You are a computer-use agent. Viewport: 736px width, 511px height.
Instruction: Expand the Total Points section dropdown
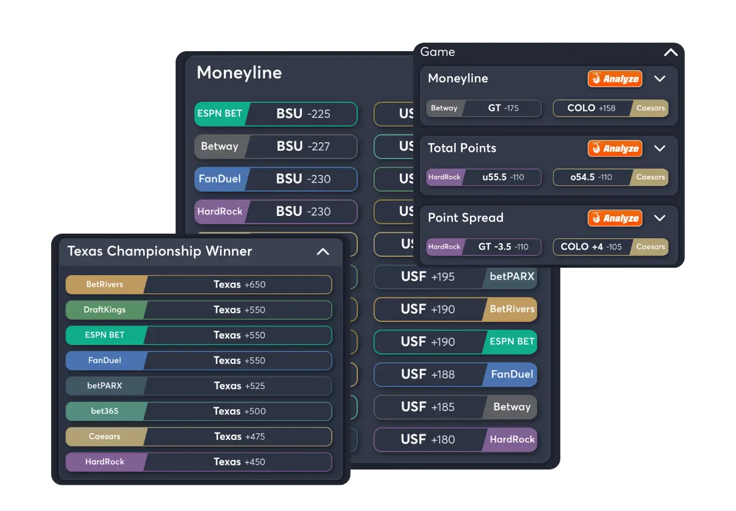coord(659,148)
